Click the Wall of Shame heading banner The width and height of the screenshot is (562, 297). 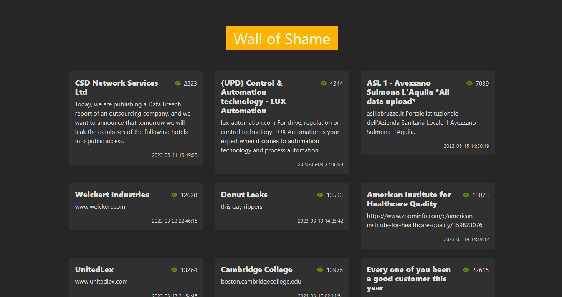282,38
